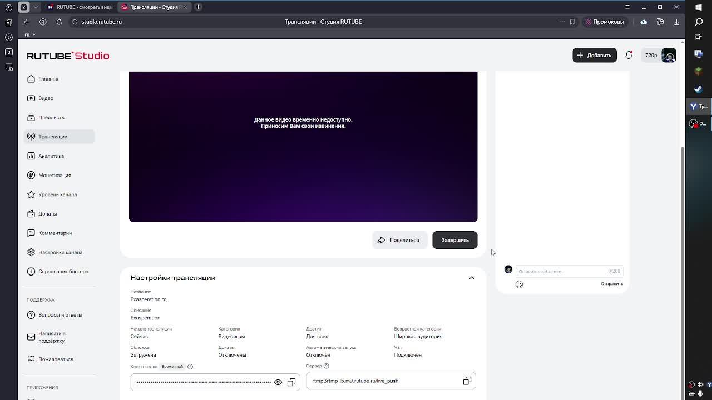The height and width of the screenshot is (400, 712).
Task: Click the server URL rtmp field
Action: pyautogui.click(x=391, y=381)
